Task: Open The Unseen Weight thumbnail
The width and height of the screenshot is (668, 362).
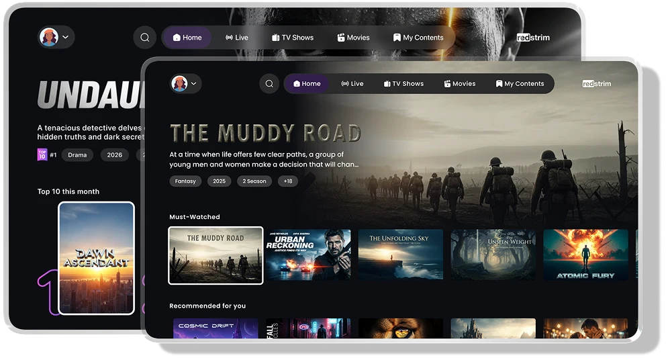Action: pyautogui.click(x=493, y=255)
